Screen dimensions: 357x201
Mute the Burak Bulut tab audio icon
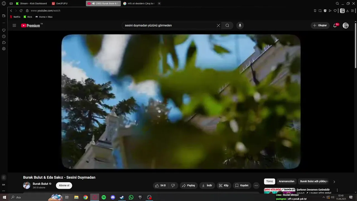coord(94,3)
